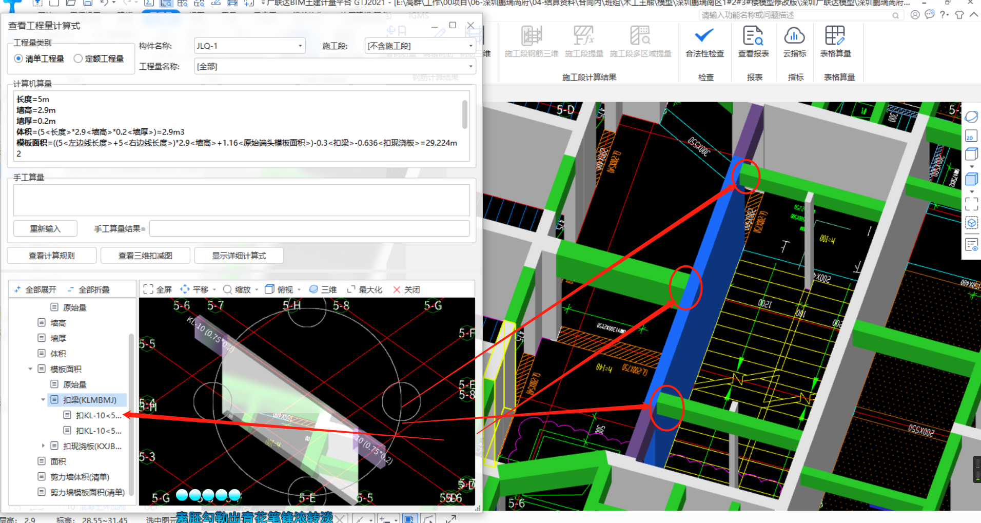Click the 计算机算量 text scrollbar
981x523 pixels.
click(x=465, y=114)
